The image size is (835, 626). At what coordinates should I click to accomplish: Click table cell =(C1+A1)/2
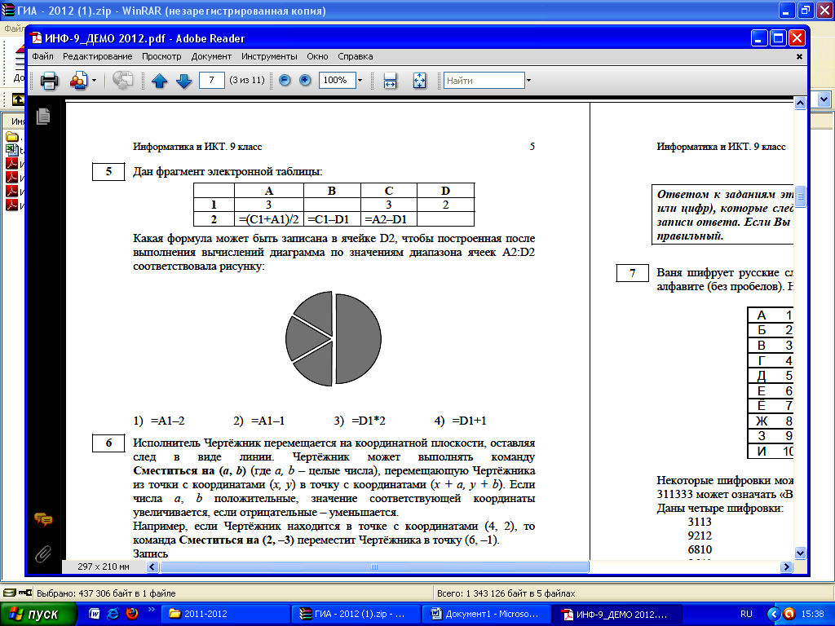coord(269,219)
